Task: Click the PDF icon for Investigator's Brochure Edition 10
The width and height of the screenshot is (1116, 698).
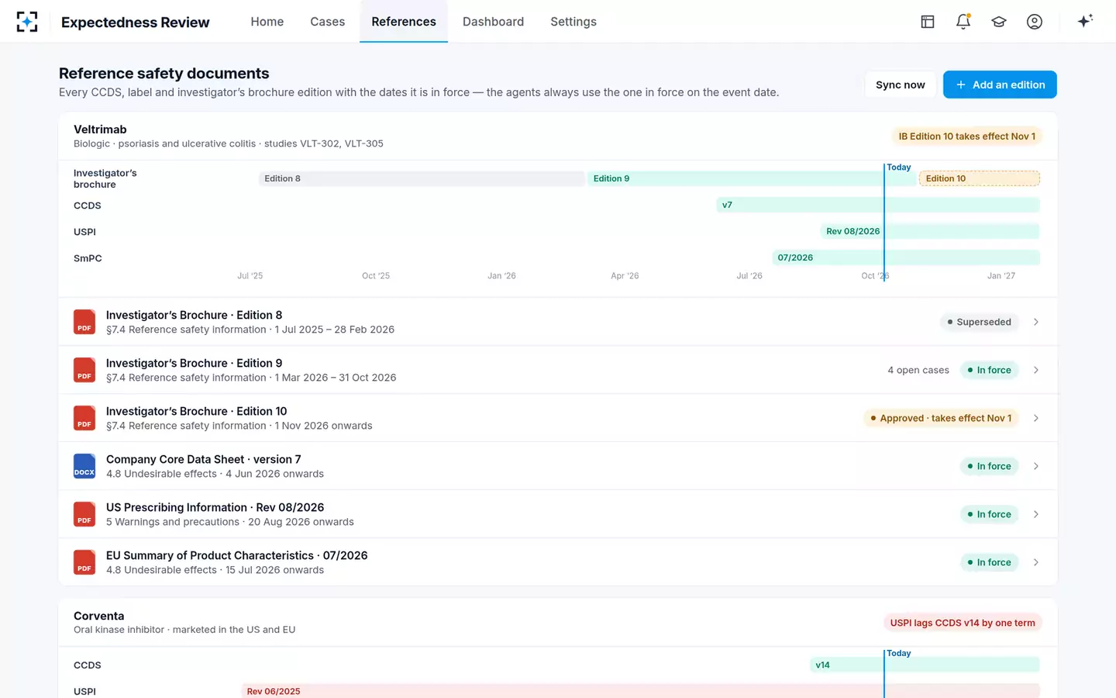Action: pos(84,418)
